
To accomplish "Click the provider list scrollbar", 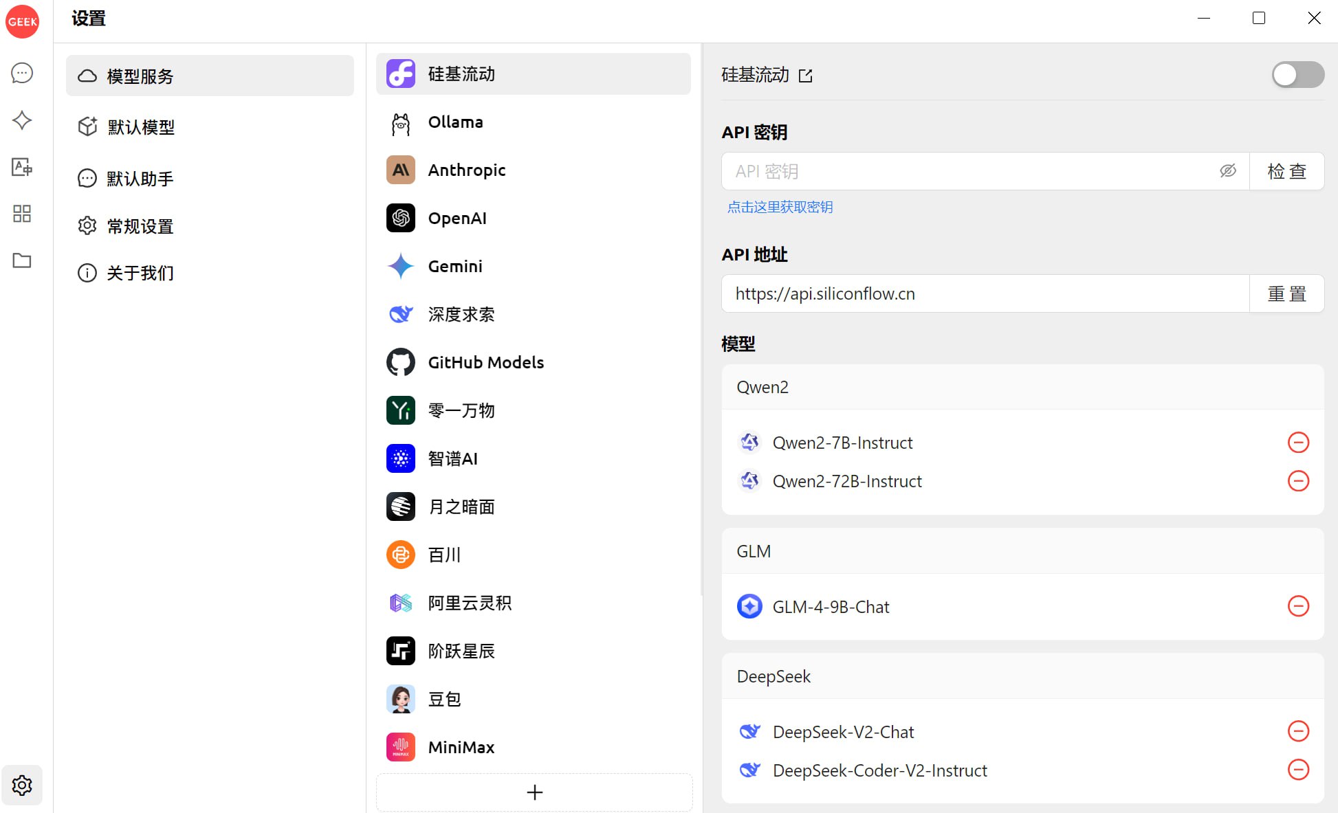I will pos(701,320).
